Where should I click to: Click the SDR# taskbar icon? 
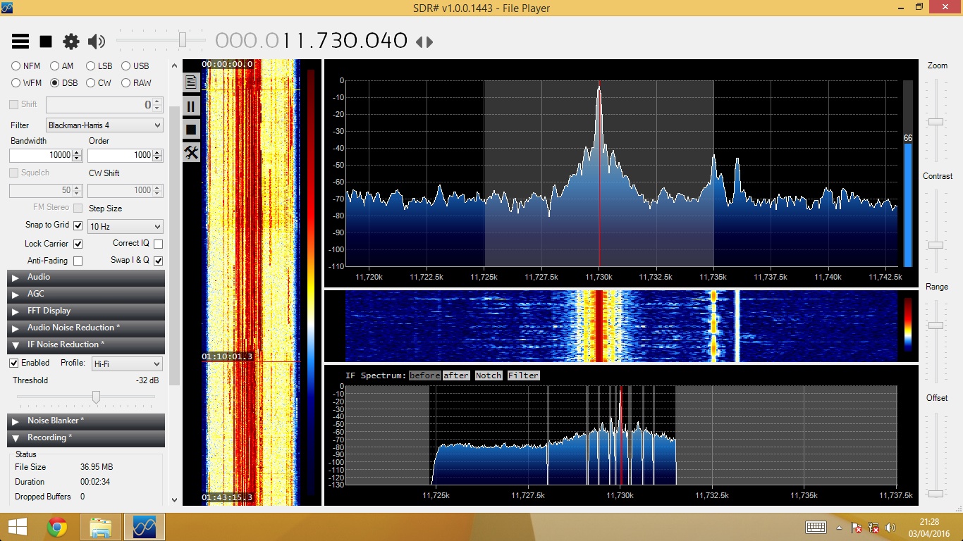145,527
